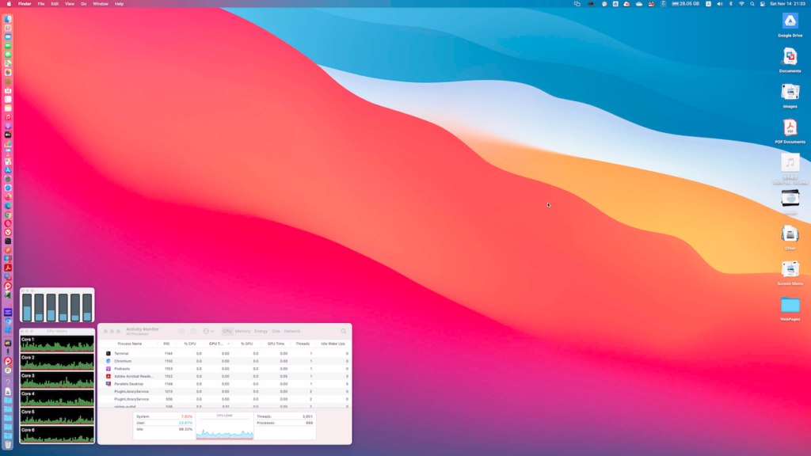Open the Go menu in menu bar
Image resolution: width=811 pixels, height=456 pixels.
click(84, 4)
